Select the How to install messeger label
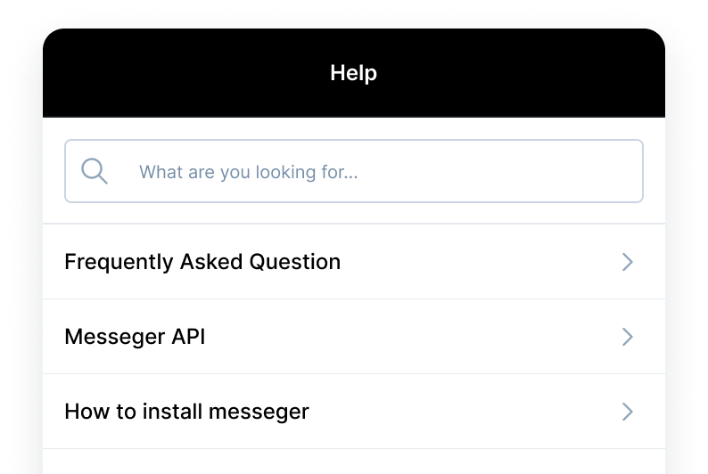708x474 pixels. pyautogui.click(x=186, y=412)
